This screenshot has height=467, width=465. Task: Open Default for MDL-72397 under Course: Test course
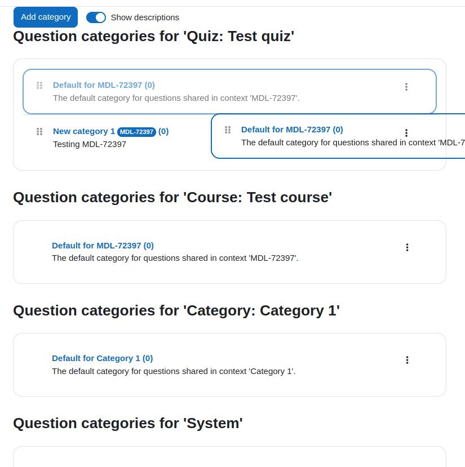click(x=103, y=246)
